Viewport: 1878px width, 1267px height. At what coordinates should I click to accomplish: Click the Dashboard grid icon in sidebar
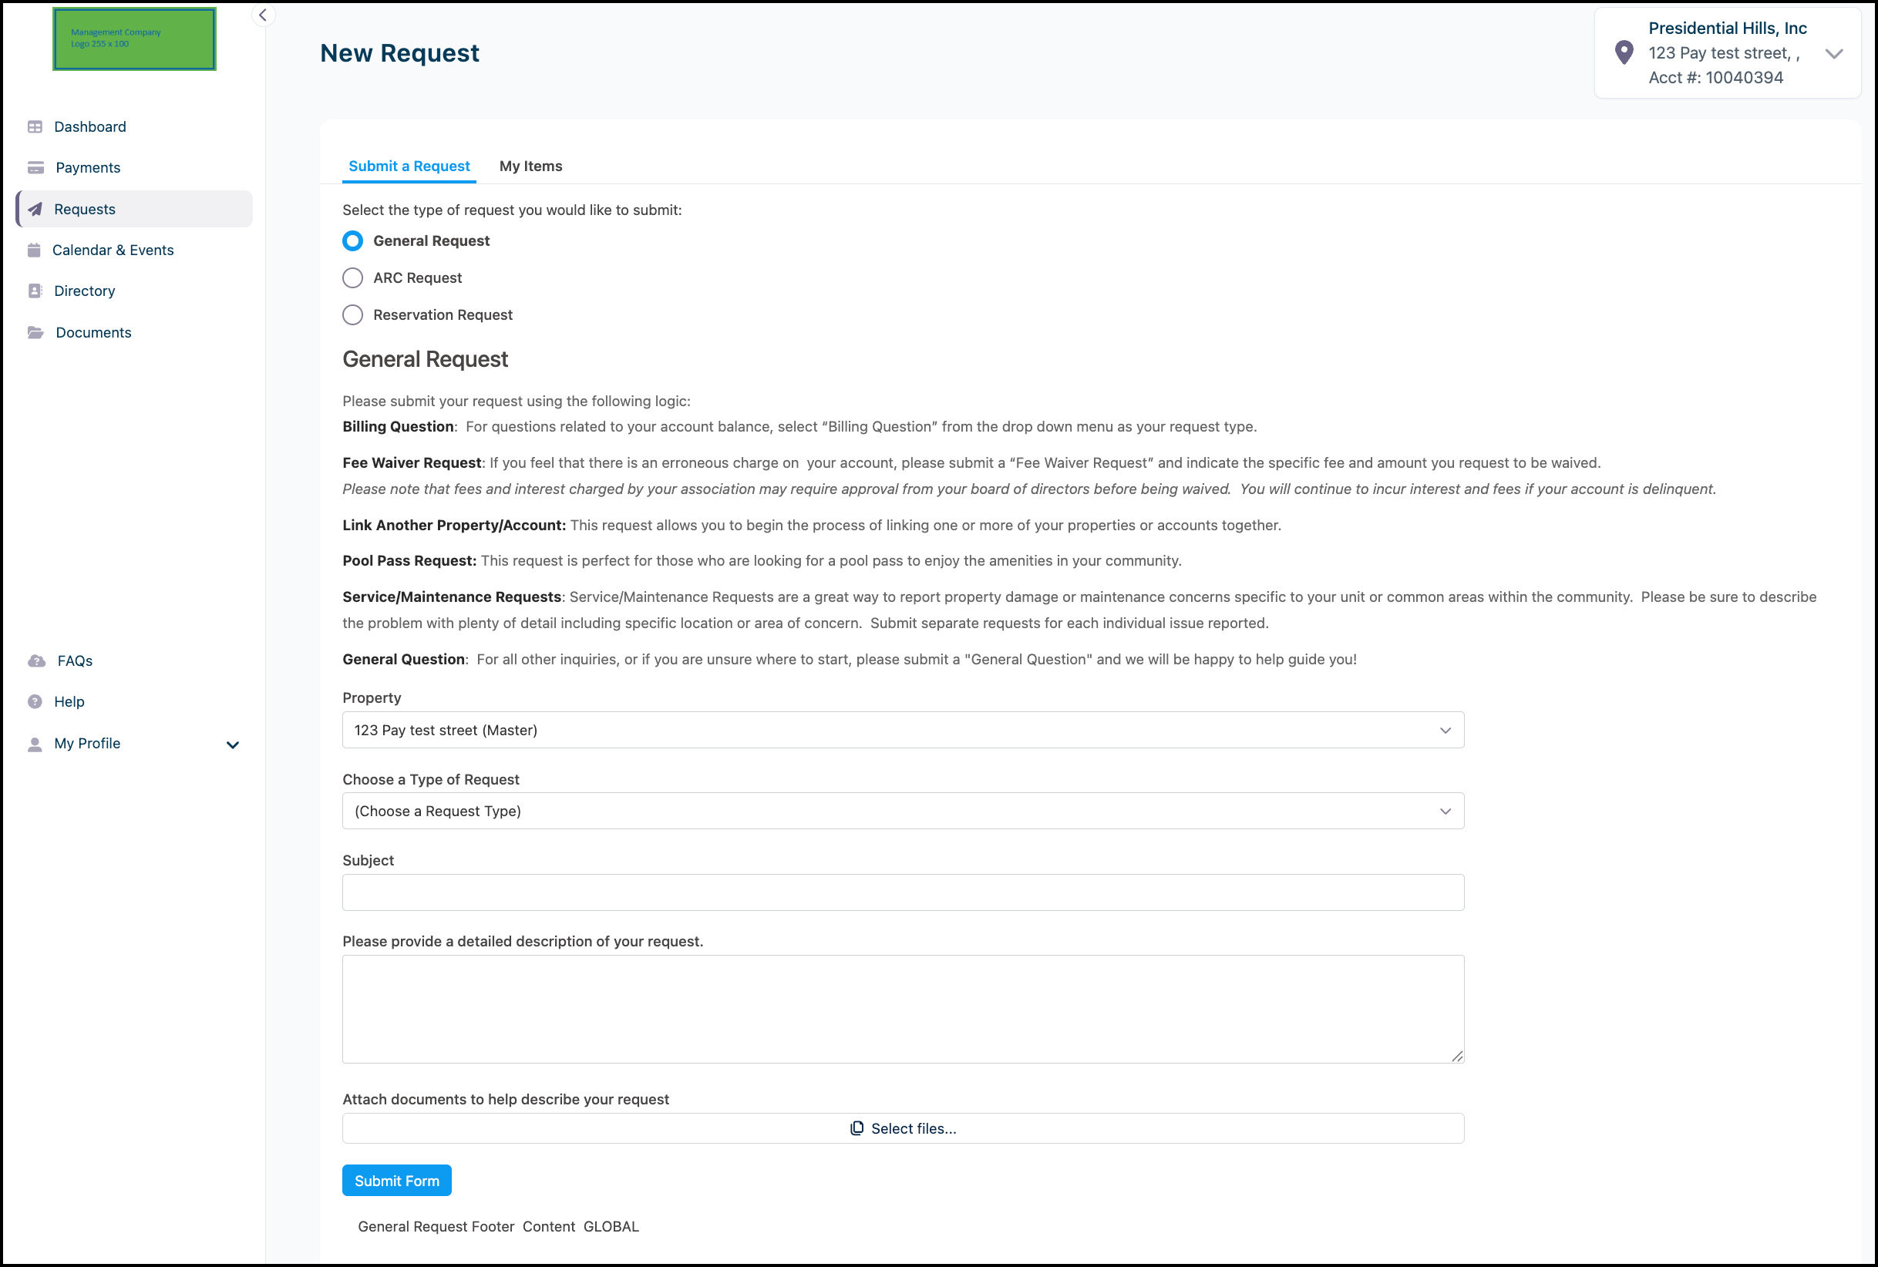tap(35, 127)
